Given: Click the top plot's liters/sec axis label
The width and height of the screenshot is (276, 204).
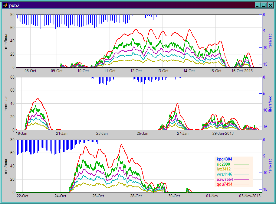Looking at the screenshot, I should [270, 41].
